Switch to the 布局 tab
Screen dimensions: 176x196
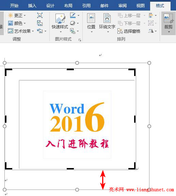[68, 6]
